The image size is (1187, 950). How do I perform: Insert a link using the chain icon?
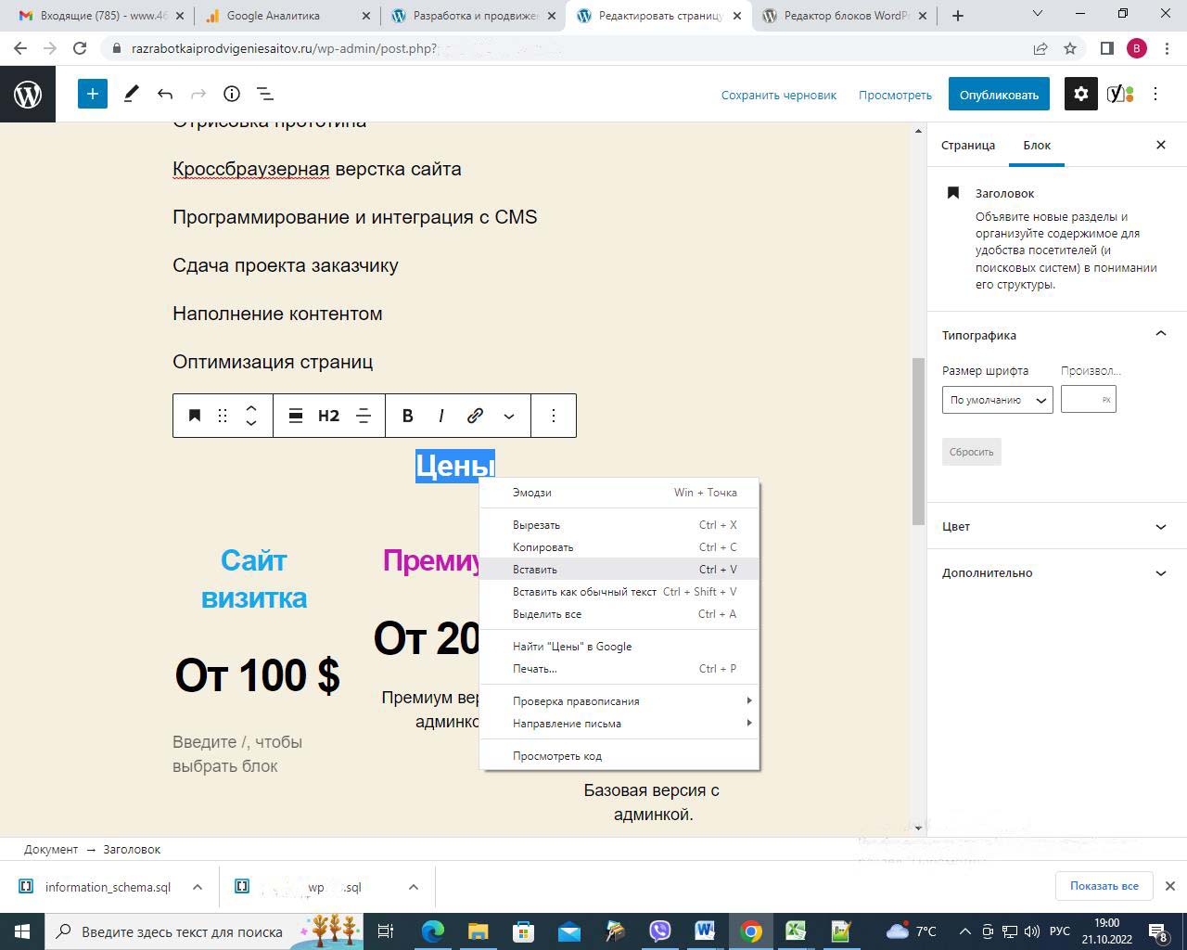[475, 416]
